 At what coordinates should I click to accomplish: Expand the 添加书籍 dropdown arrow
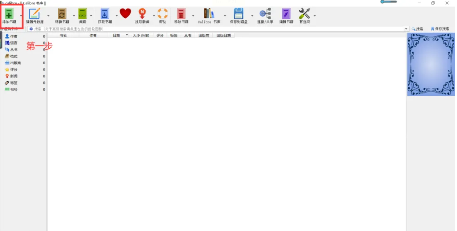(21, 16)
